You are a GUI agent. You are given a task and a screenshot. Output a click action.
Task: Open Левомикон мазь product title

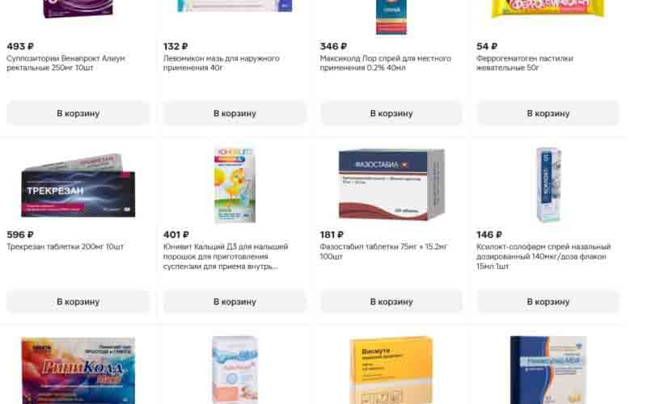coord(221,63)
